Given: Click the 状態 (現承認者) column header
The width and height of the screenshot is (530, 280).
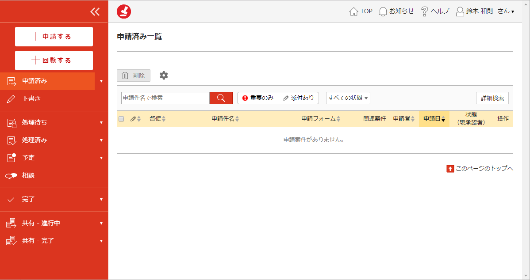Looking at the screenshot, I should click(x=471, y=119).
